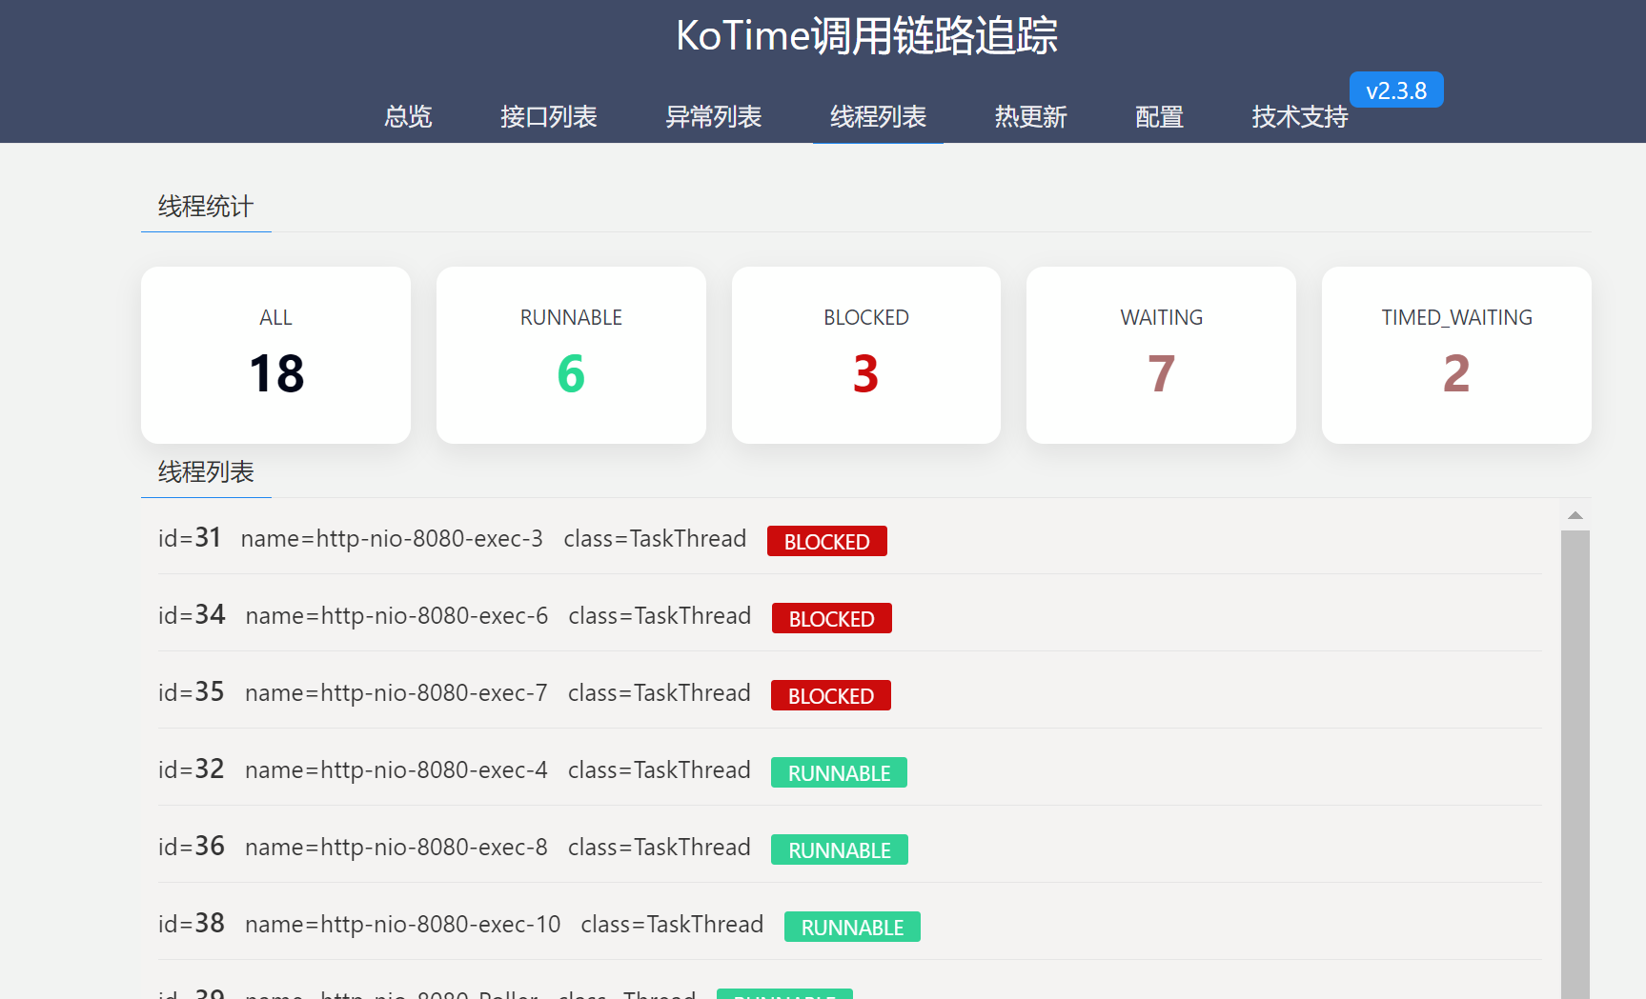Go to the 热更新 tab
This screenshot has height=999, width=1646.
1030,116
